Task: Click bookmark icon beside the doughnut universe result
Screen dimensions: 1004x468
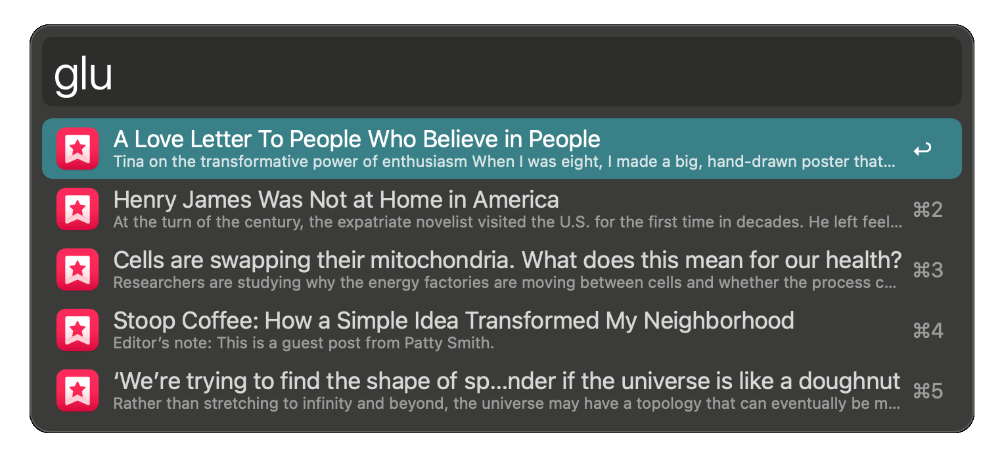Action: tap(78, 390)
